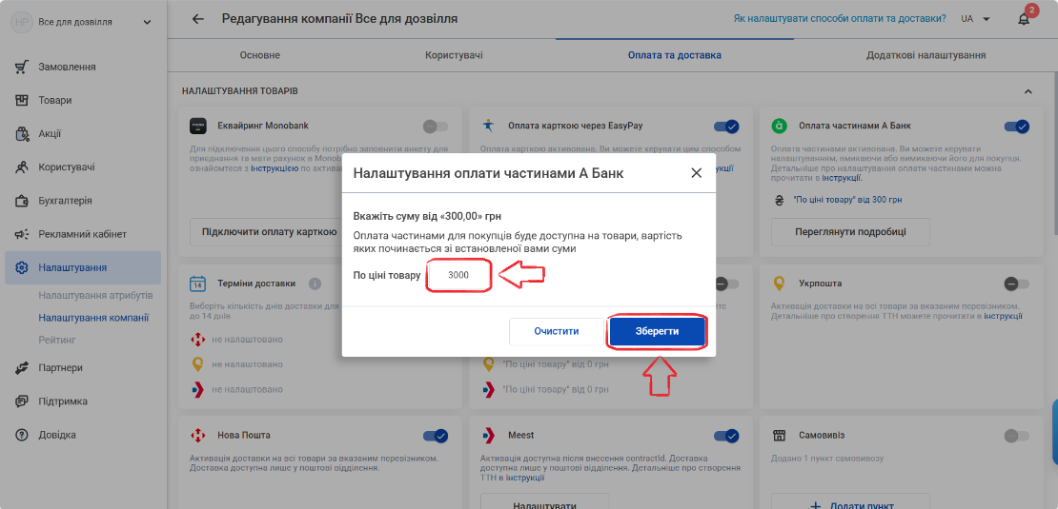Screen dimensions: 1058x509
Task: Open notifications bell with badge 2
Action: [1024, 19]
